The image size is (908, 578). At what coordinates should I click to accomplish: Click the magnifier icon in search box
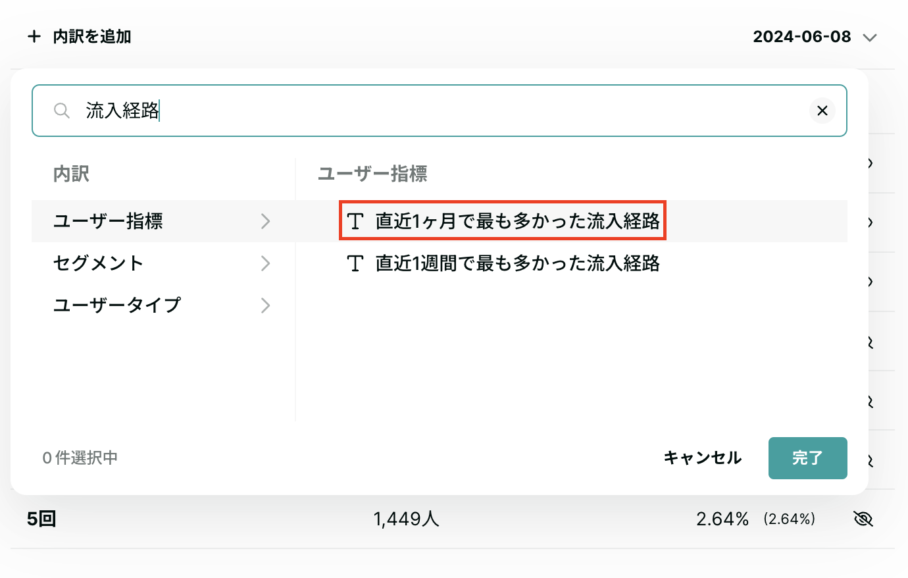coord(62,111)
